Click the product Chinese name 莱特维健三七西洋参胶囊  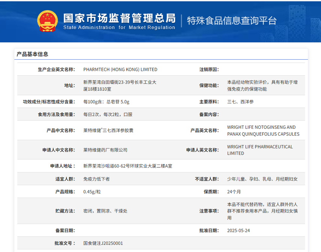(108, 130)
